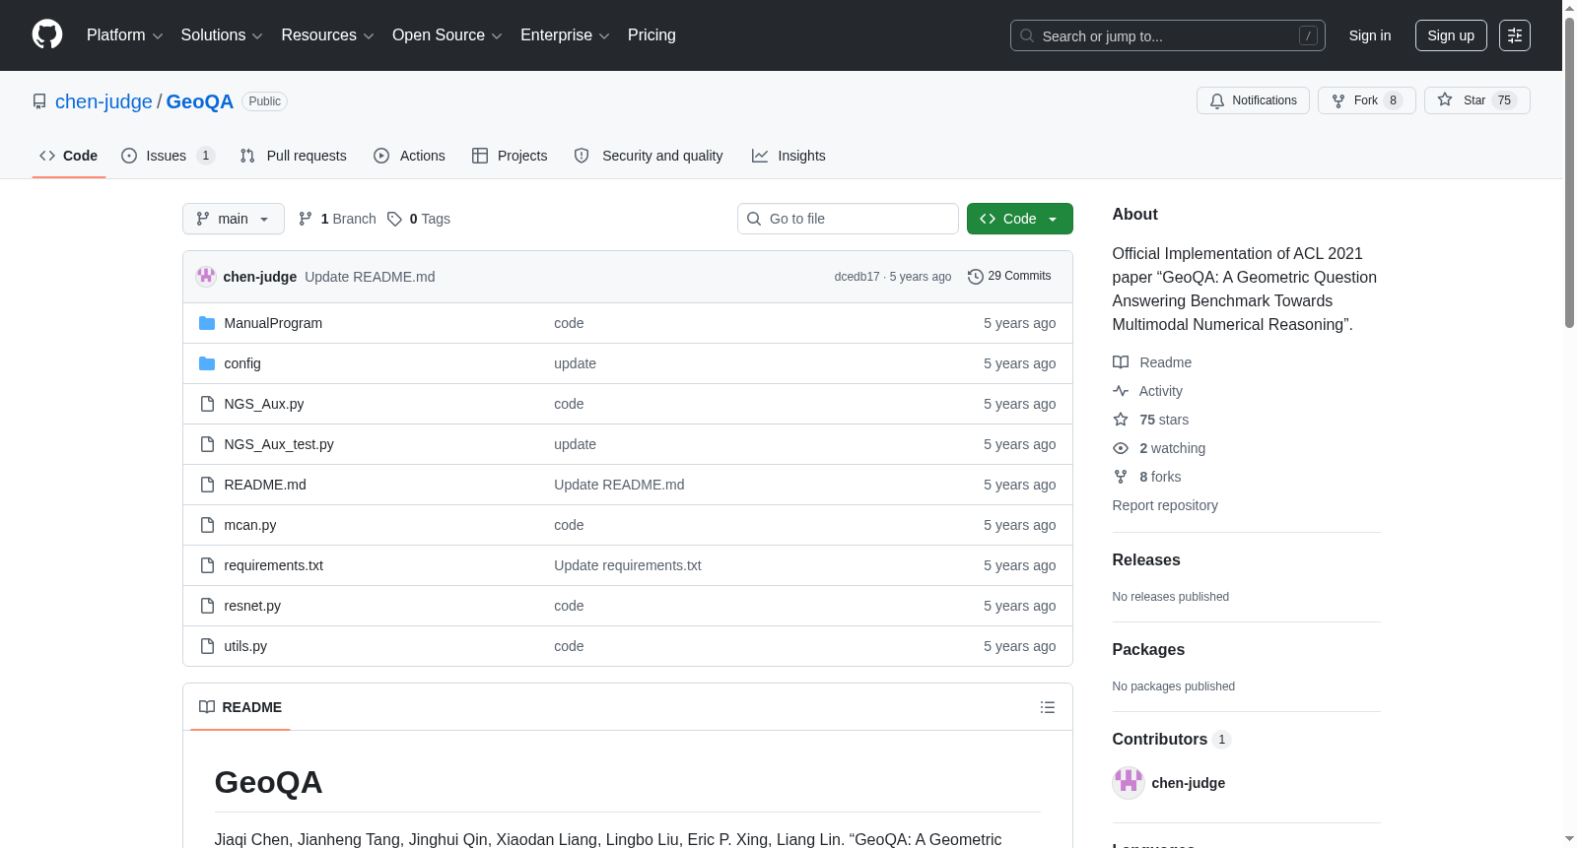This screenshot has width=1577, height=848.
Task: Click the file icon for requirements.txt
Action: click(207, 565)
